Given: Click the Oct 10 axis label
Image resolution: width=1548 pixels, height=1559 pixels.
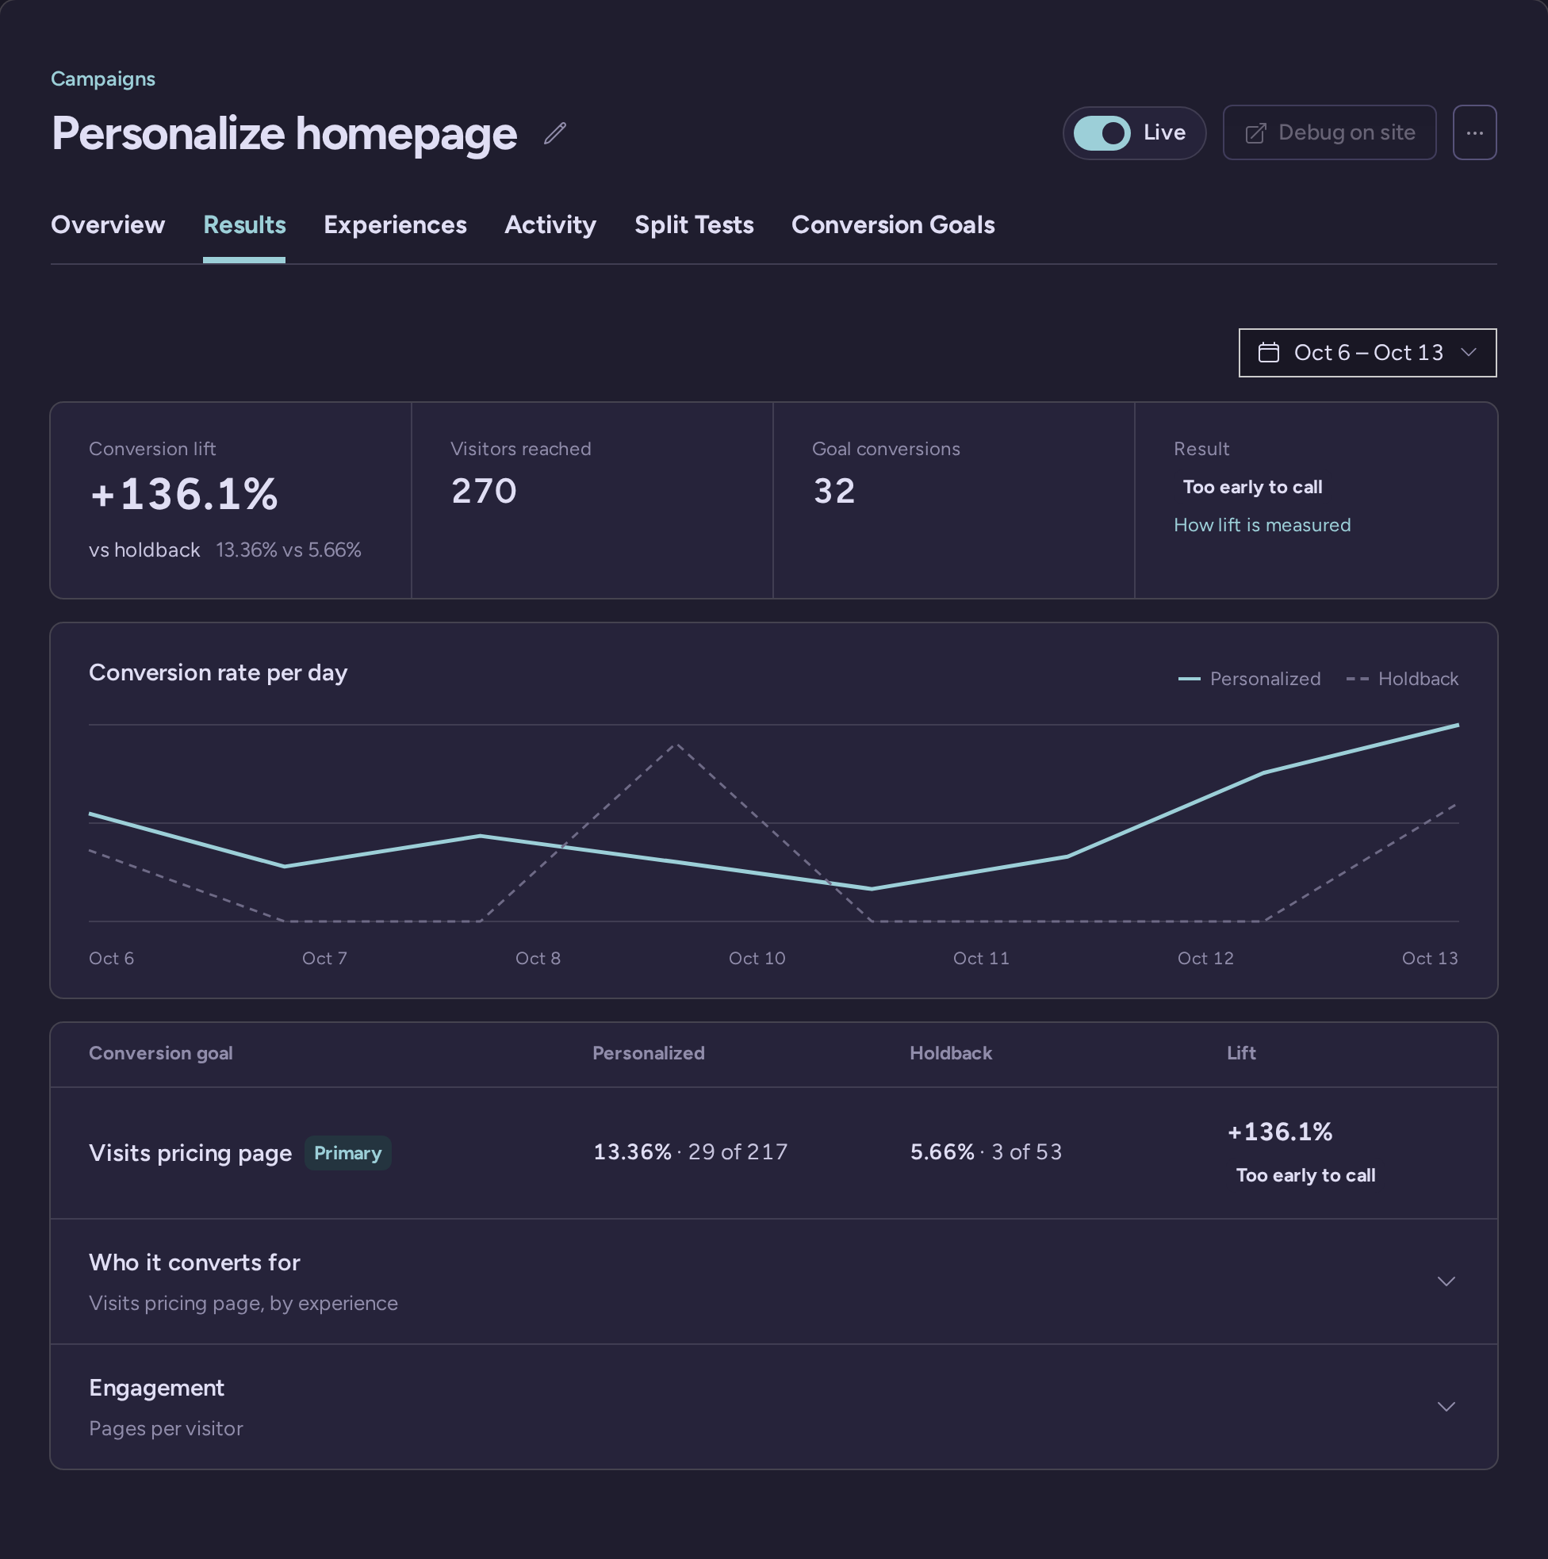Looking at the screenshot, I should [x=757, y=958].
